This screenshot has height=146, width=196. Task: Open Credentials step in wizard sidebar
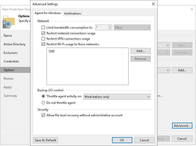11,61
